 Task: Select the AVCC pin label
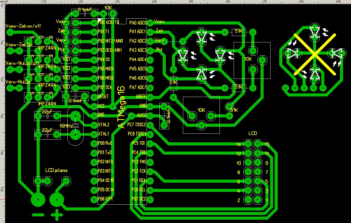tap(142, 115)
